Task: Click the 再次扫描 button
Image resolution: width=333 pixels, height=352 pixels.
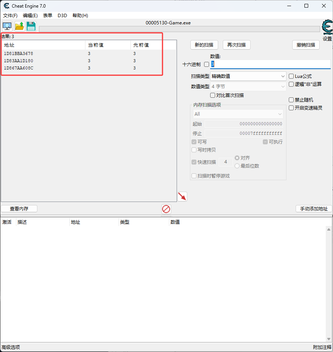Action: 236,45
